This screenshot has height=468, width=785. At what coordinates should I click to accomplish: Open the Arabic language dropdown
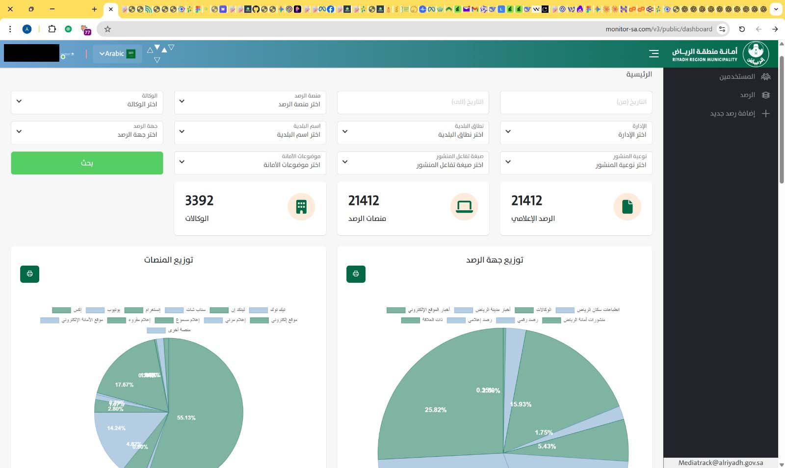click(117, 53)
